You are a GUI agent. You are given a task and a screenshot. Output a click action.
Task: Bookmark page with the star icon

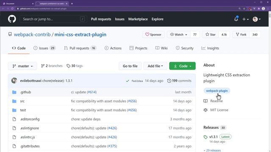244,8
